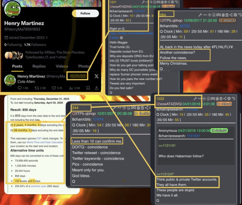Click the AB spellcheck icon on post 1222
242x205 pixels.
click(233, 98)
